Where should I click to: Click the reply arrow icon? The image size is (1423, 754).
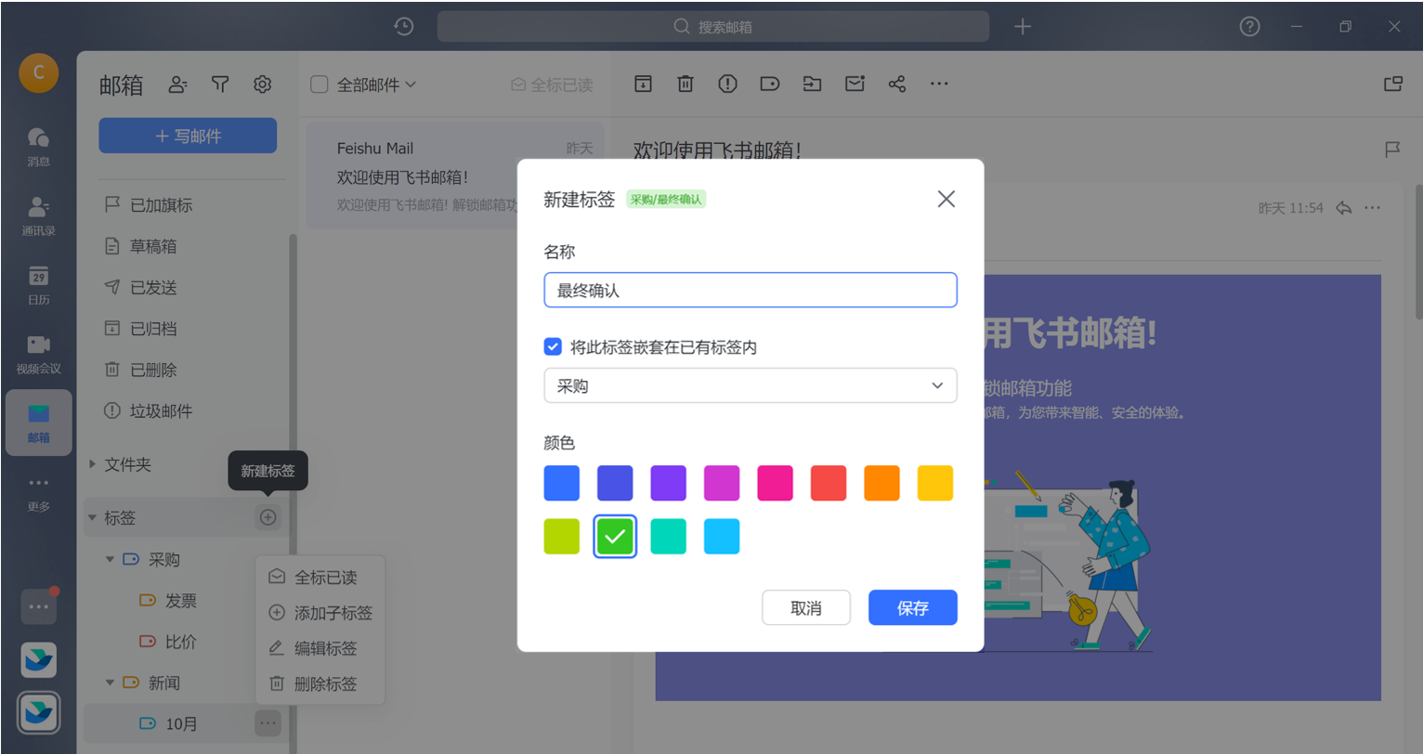pyautogui.click(x=1343, y=208)
